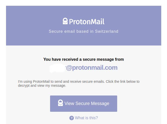167x124 pixels.
Task: Click the ProtonMail lock logo icon in header
Action: 65,21
